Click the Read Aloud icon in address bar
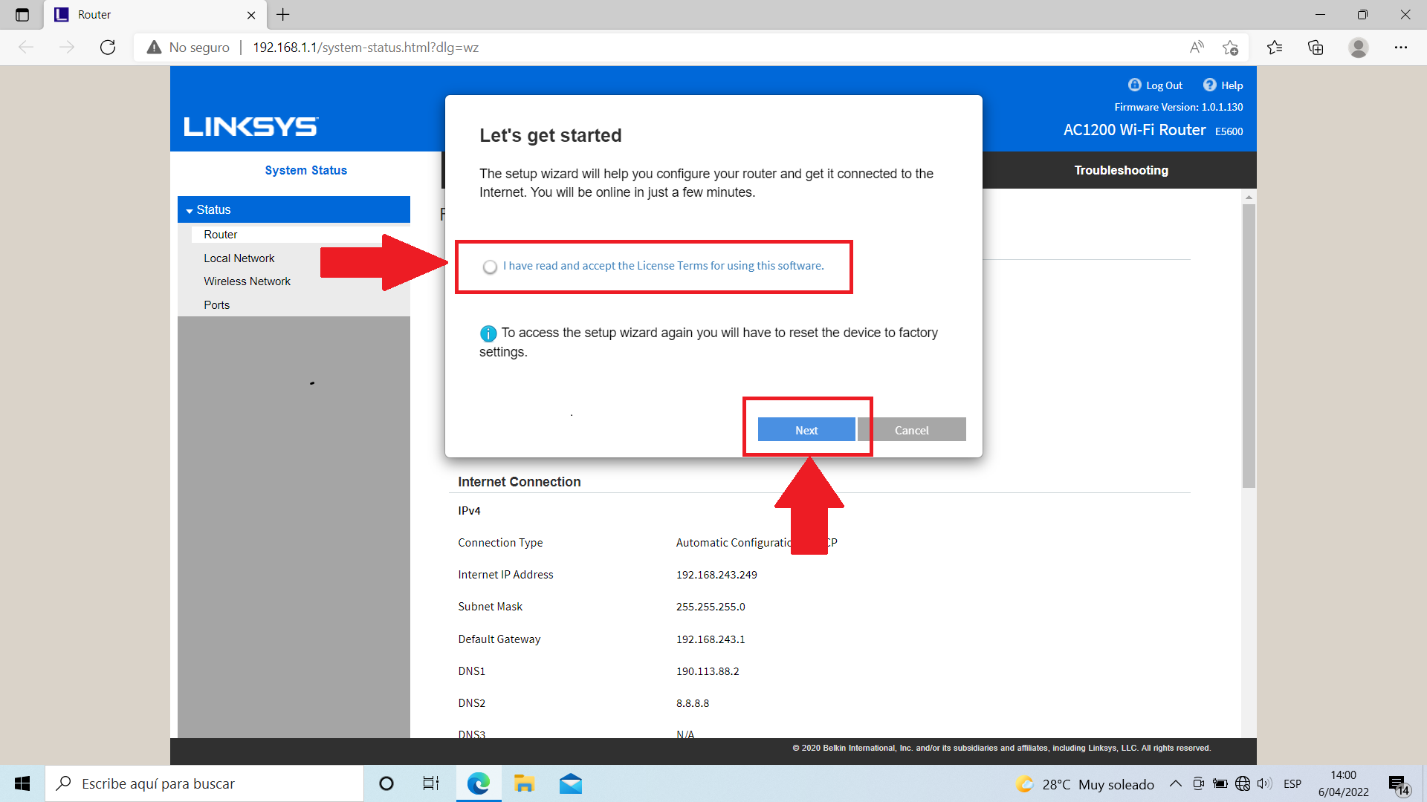The image size is (1427, 802). point(1197,48)
